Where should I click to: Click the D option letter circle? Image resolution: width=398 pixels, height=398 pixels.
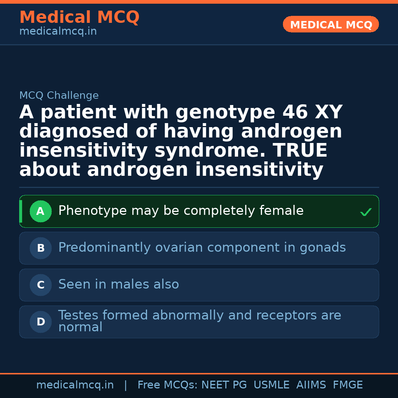[x=41, y=322]
